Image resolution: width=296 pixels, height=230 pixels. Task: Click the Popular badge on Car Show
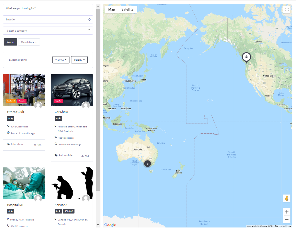tap(58, 101)
